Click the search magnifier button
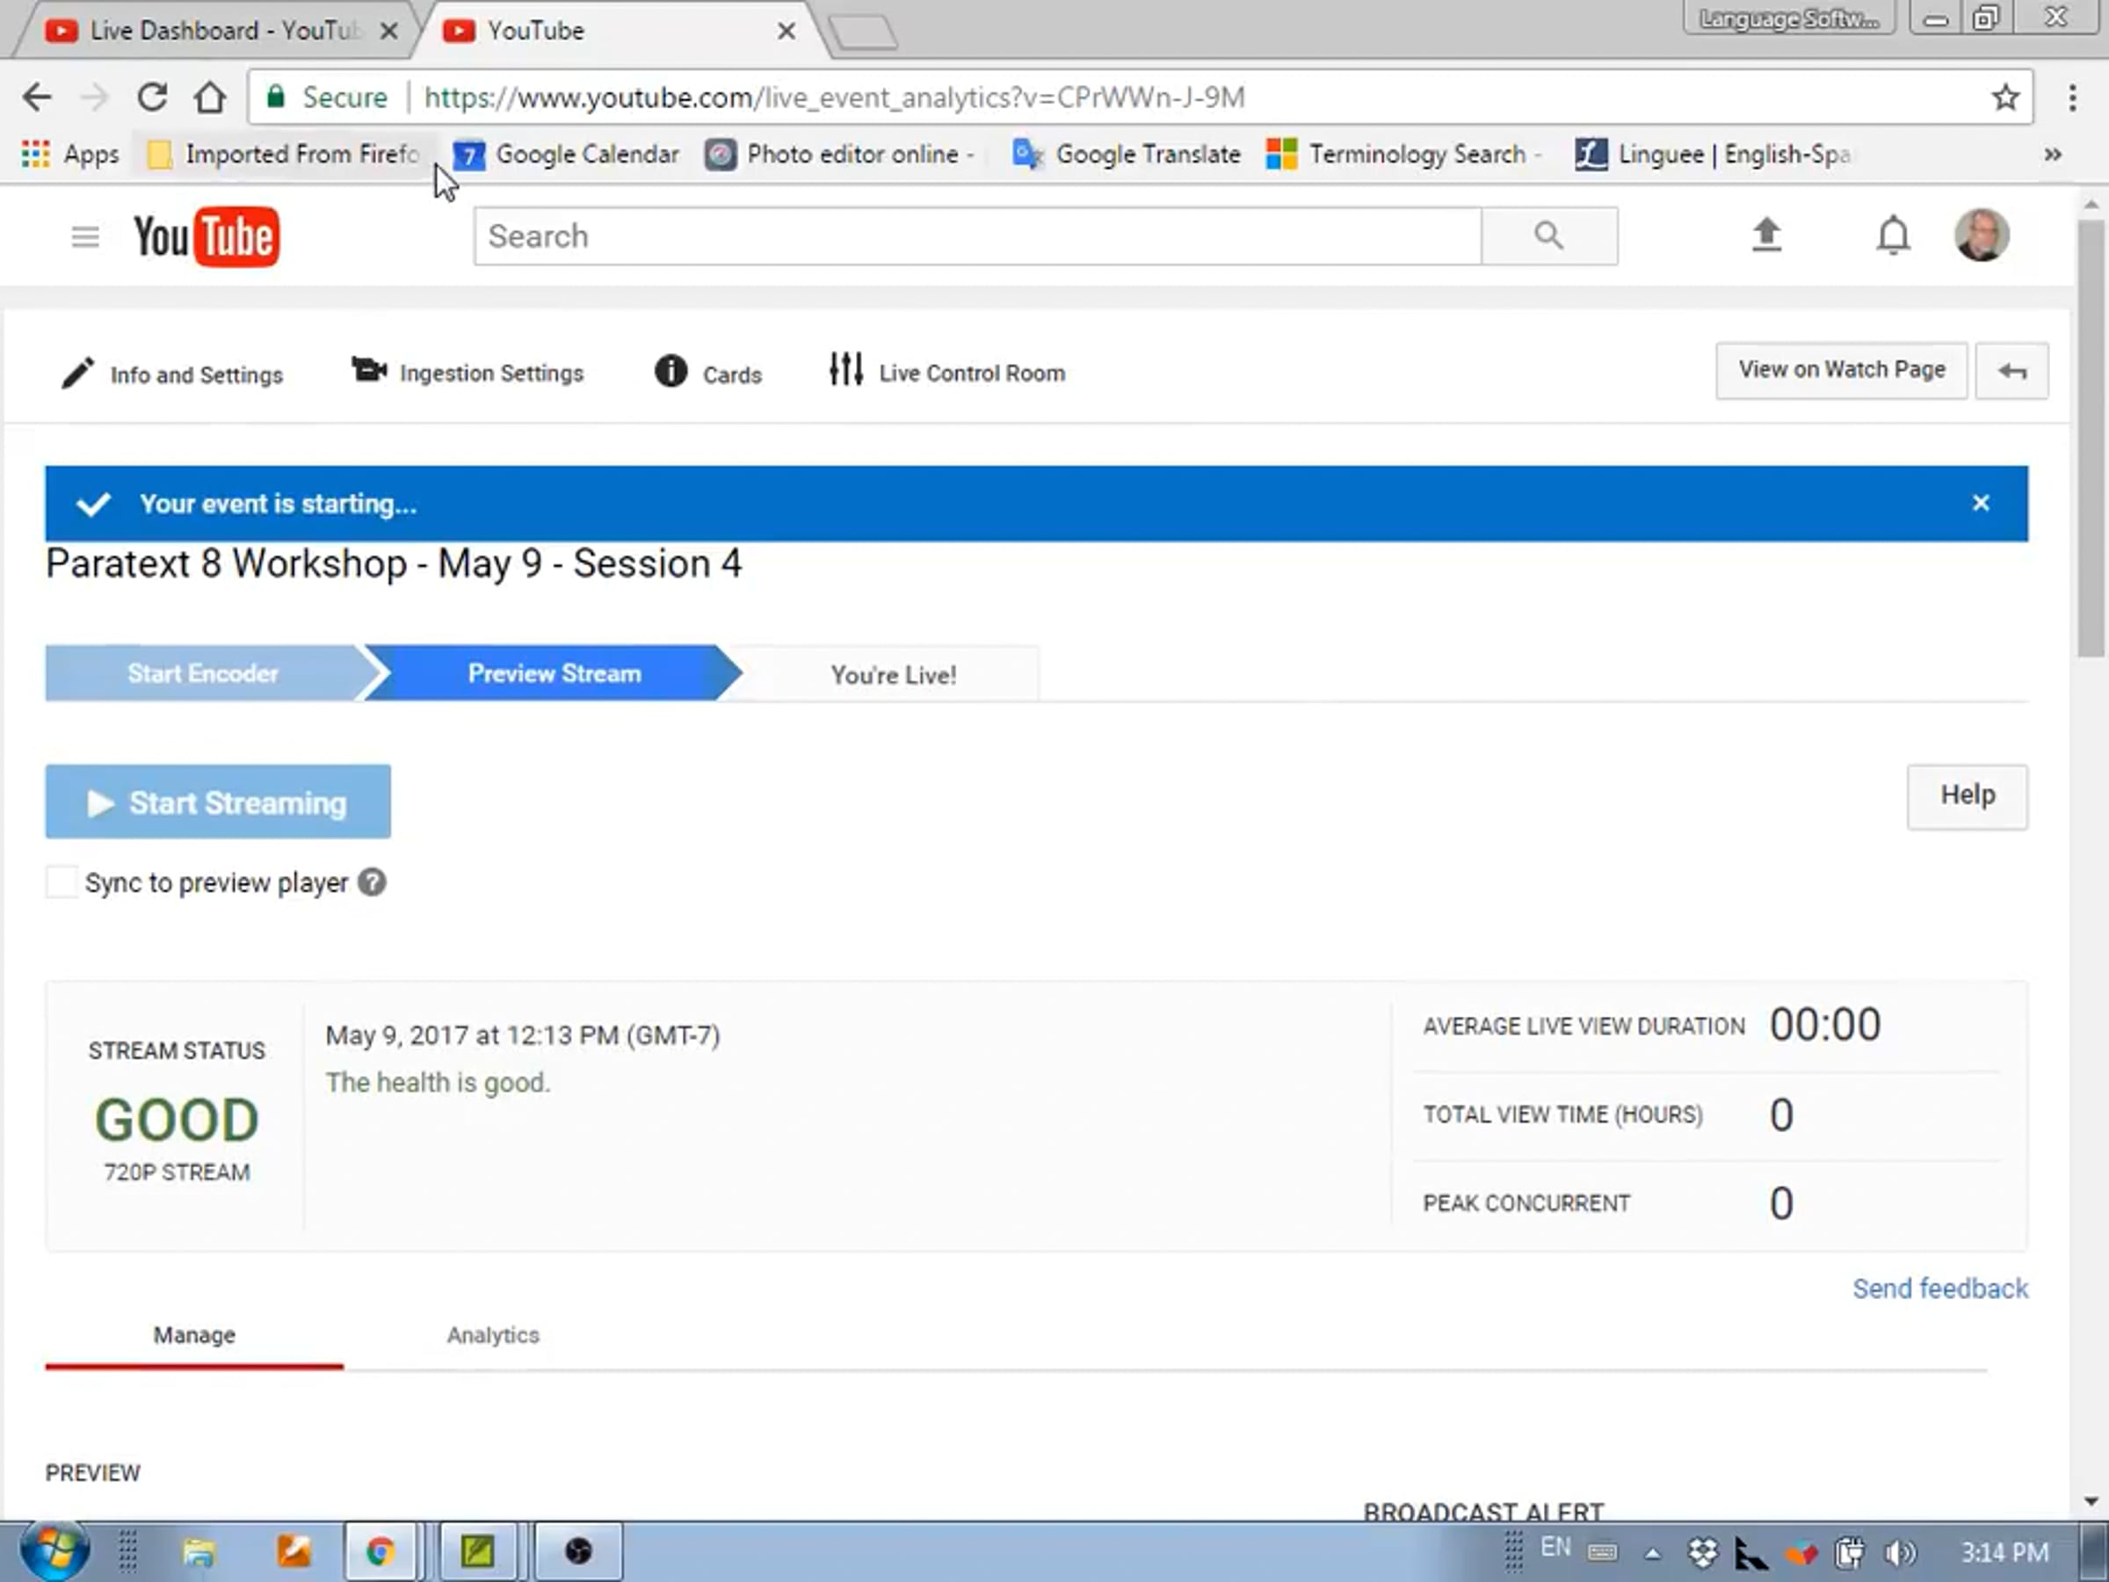 (x=1548, y=236)
